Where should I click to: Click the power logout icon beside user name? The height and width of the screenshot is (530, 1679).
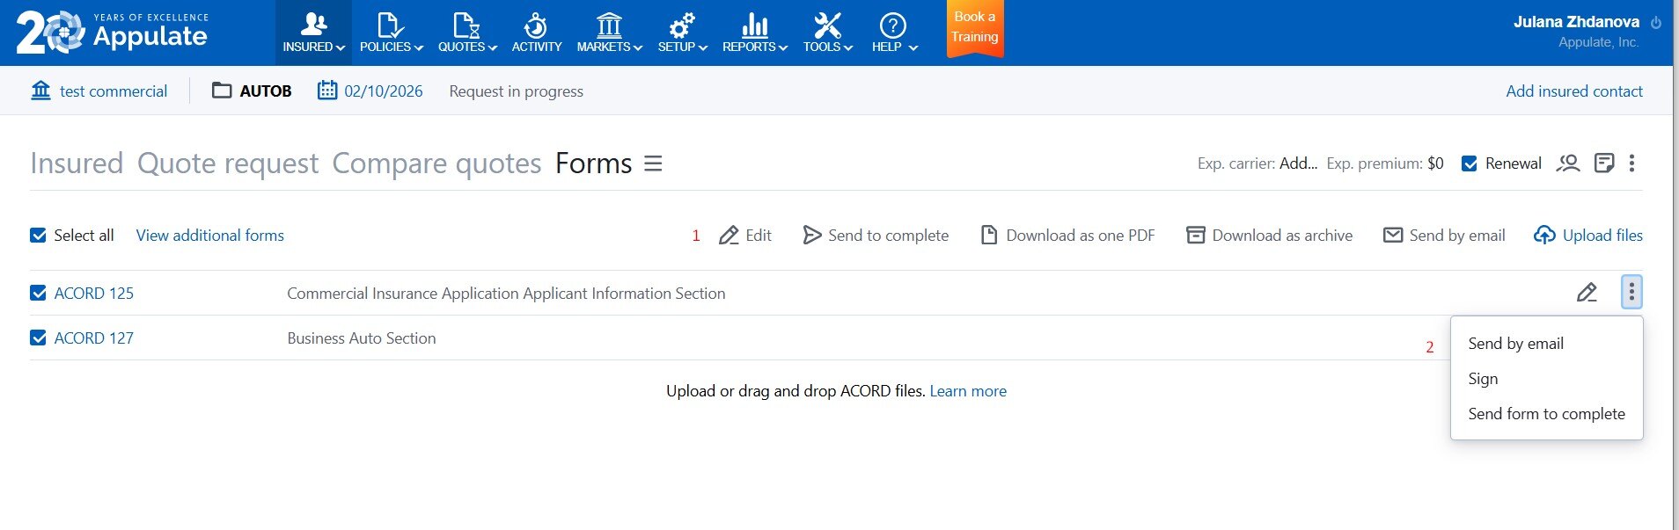(x=1655, y=23)
